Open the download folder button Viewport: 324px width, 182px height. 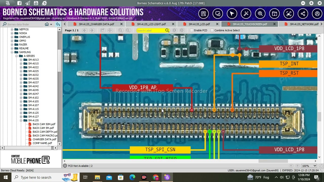[274, 14]
